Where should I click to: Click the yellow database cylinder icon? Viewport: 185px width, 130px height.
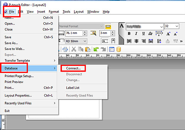click(118, 49)
